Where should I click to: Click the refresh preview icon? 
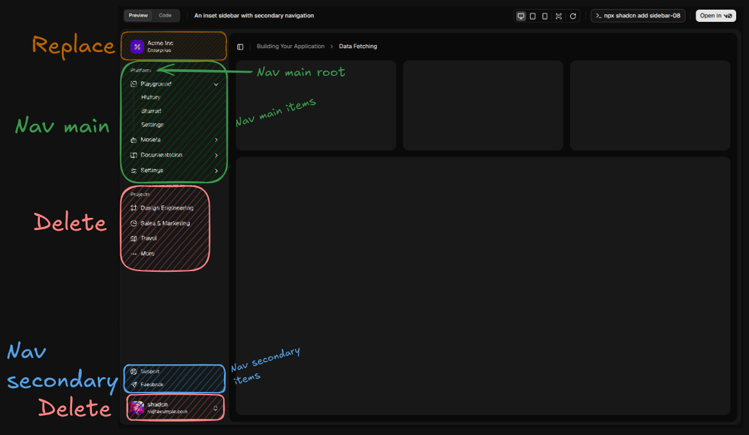pyautogui.click(x=573, y=16)
